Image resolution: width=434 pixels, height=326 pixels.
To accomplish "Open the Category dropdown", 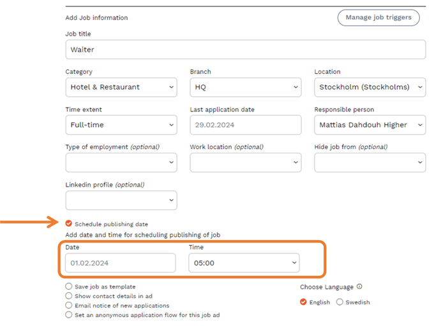I will [121, 87].
